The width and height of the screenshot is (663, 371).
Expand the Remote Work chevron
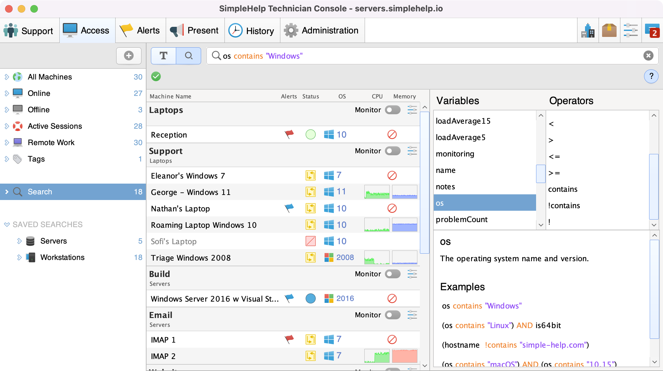[x=7, y=143]
